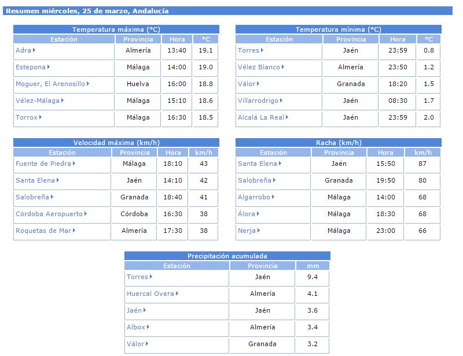Open Vélez-Málaga station link
The width and height of the screenshot is (463, 356).
[x=38, y=101]
